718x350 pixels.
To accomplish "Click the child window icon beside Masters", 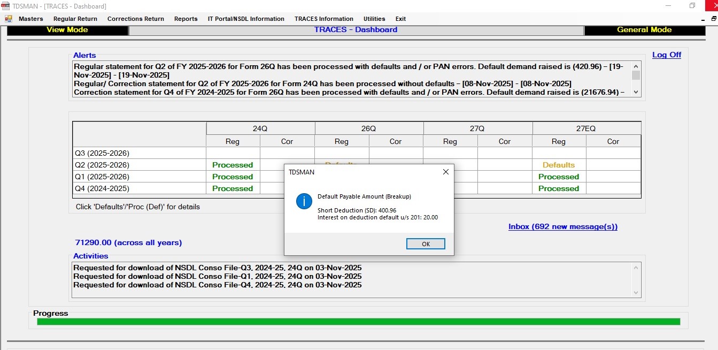I will (9, 19).
